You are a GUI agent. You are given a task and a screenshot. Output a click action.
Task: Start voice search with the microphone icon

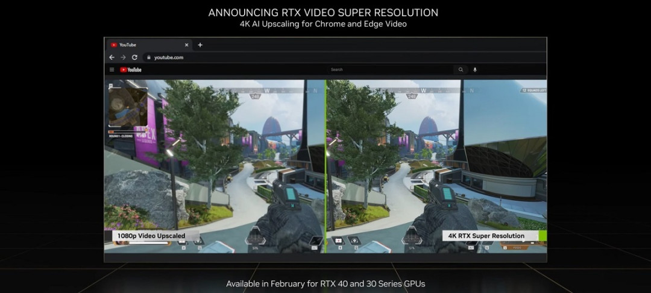(x=475, y=70)
